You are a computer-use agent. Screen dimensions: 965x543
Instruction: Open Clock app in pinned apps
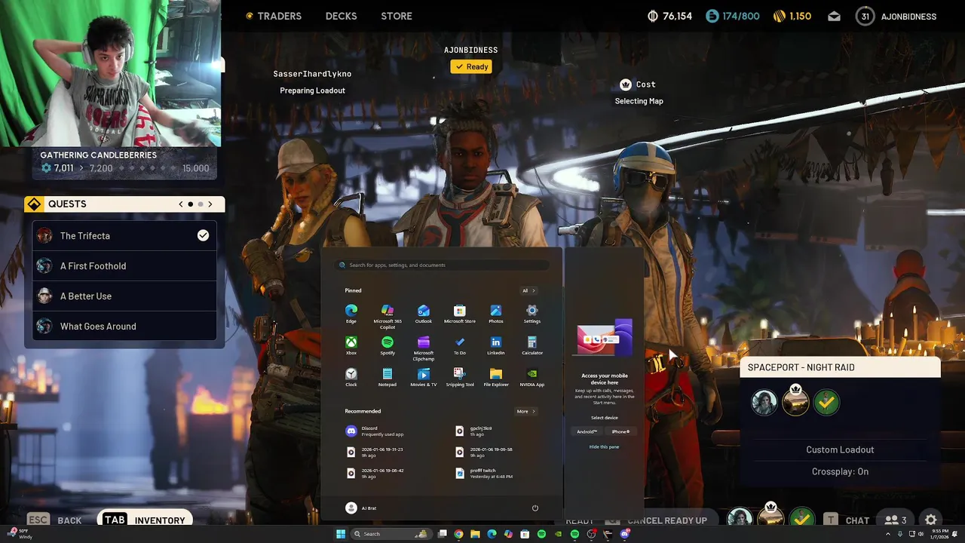351,377
